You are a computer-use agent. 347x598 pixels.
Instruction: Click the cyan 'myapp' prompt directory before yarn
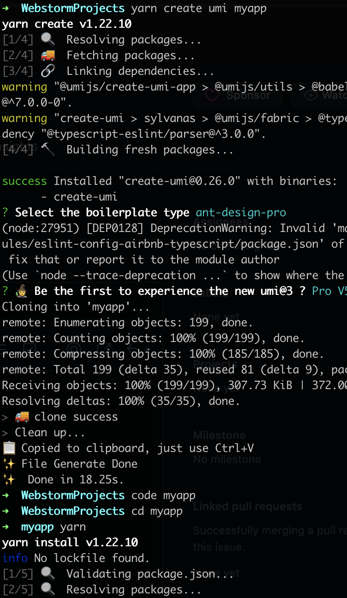tap(37, 527)
